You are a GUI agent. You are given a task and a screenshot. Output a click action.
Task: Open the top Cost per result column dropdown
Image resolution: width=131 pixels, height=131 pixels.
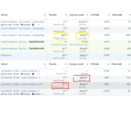(x=87, y=15)
